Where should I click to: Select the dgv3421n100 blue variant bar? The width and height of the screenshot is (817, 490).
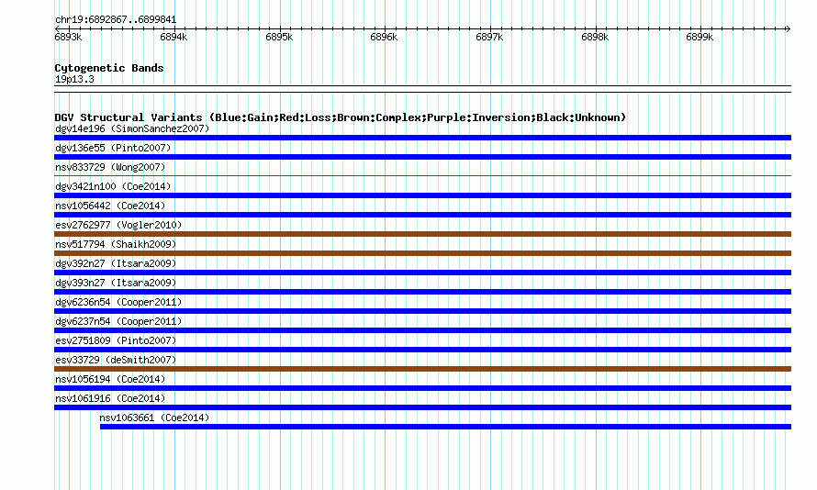coord(422,195)
